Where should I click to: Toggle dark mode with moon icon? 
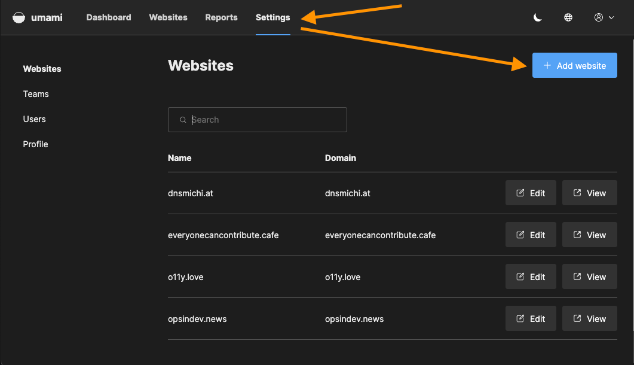pos(538,17)
